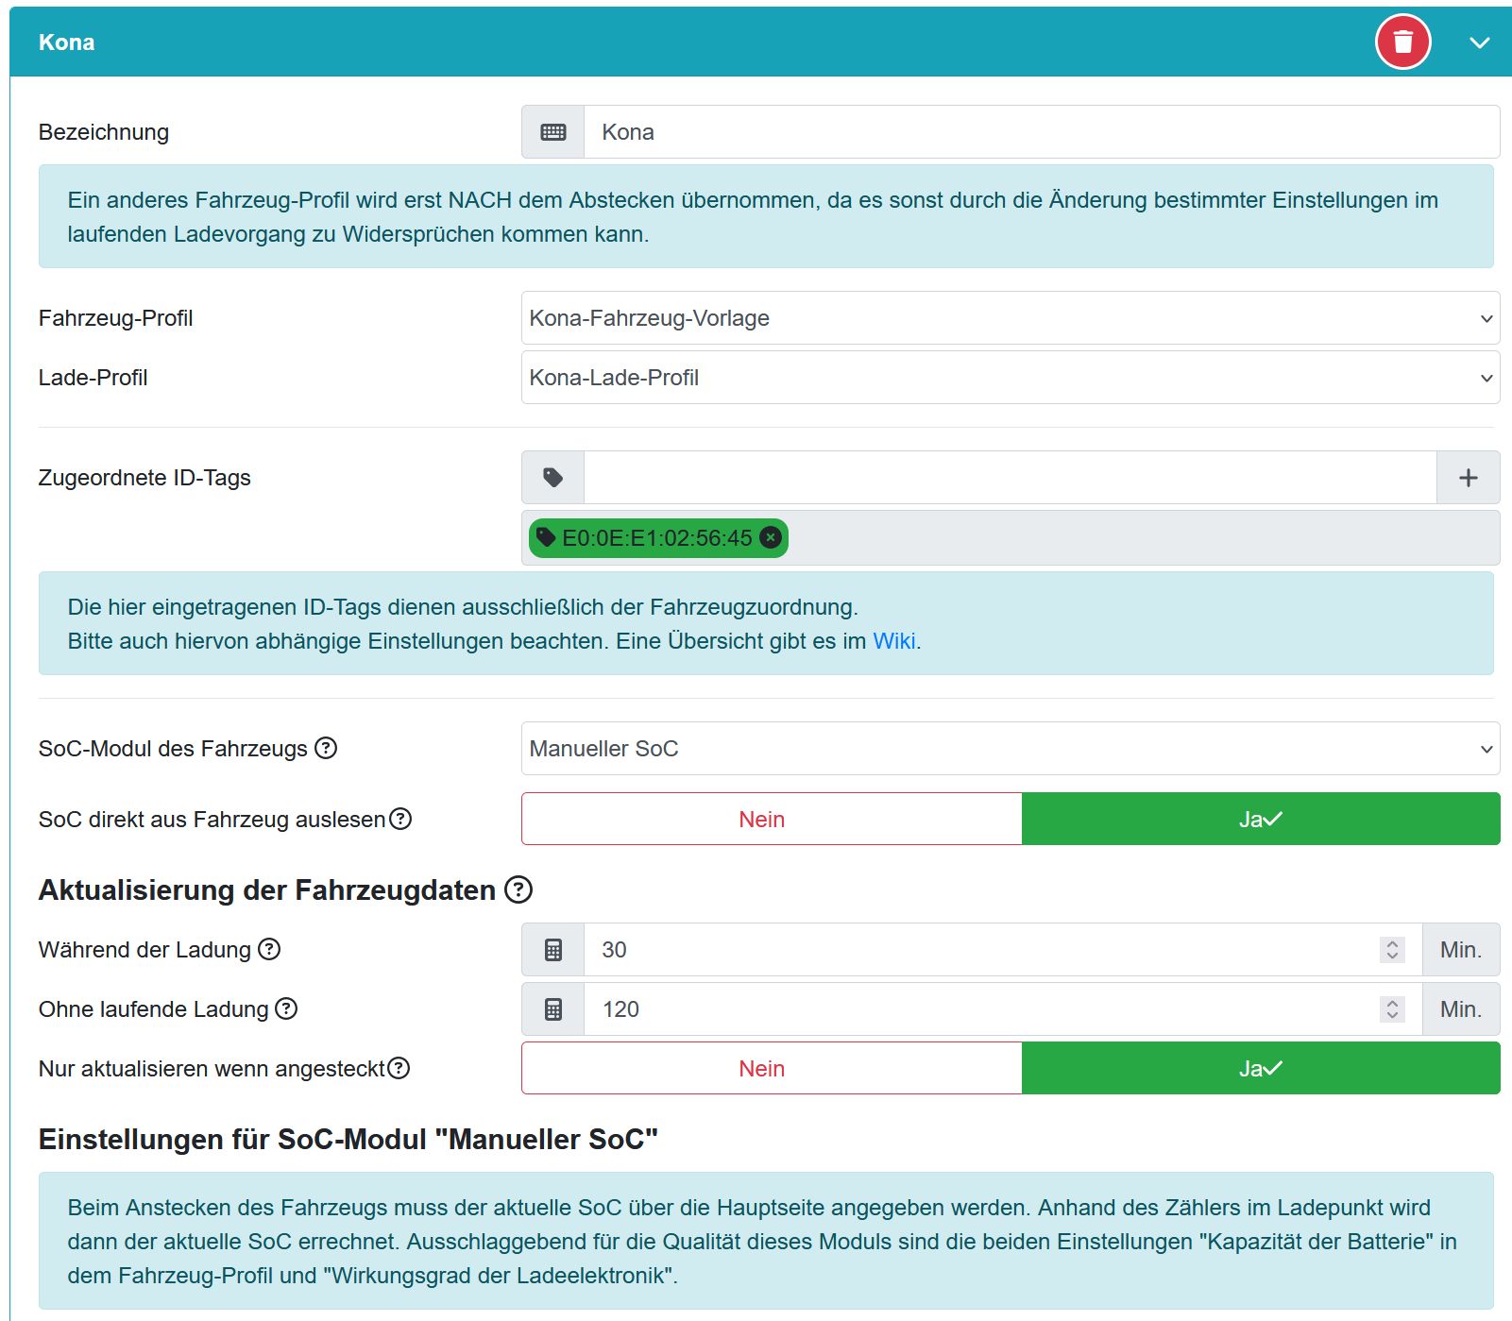Open the Wiki link

click(x=893, y=641)
